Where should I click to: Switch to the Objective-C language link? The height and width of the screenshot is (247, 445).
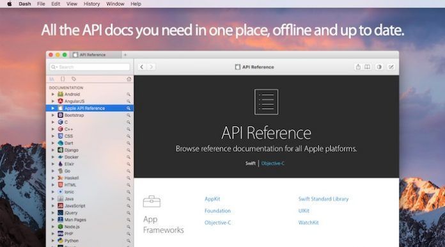pos(273,164)
